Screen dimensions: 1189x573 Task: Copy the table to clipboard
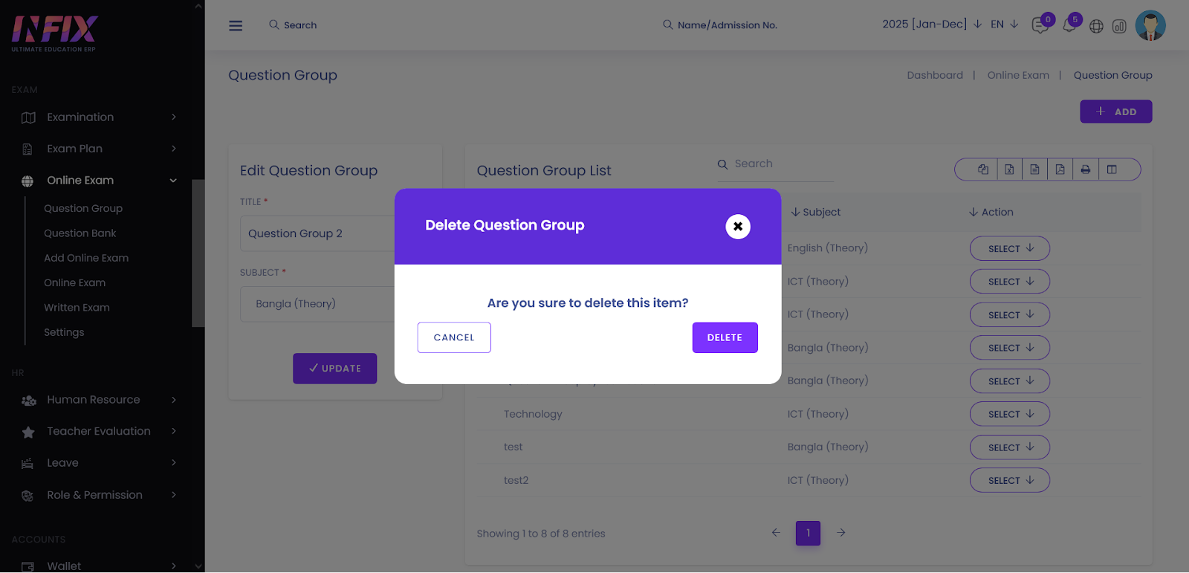pyautogui.click(x=983, y=169)
